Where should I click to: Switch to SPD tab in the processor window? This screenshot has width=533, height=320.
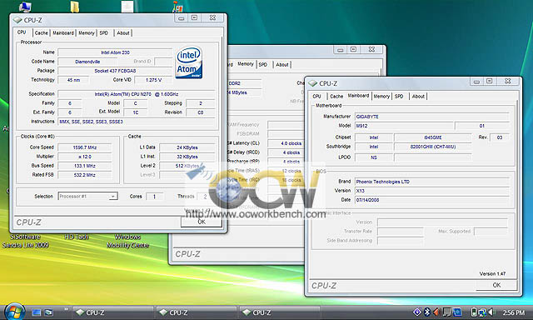tap(103, 33)
